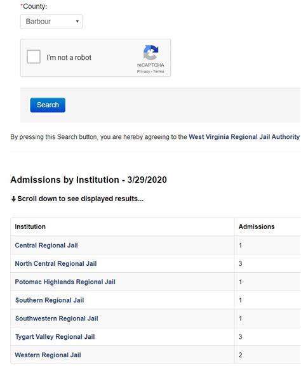This screenshot has width=301, height=368.
Task: Open the Southern Regional Jail link
Action: [50, 300]
